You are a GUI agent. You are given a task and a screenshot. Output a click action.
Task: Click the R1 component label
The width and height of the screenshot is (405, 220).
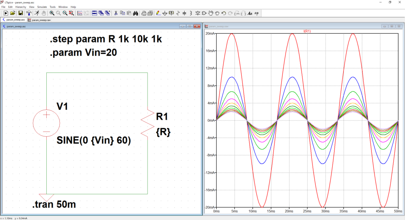point(162,117)
